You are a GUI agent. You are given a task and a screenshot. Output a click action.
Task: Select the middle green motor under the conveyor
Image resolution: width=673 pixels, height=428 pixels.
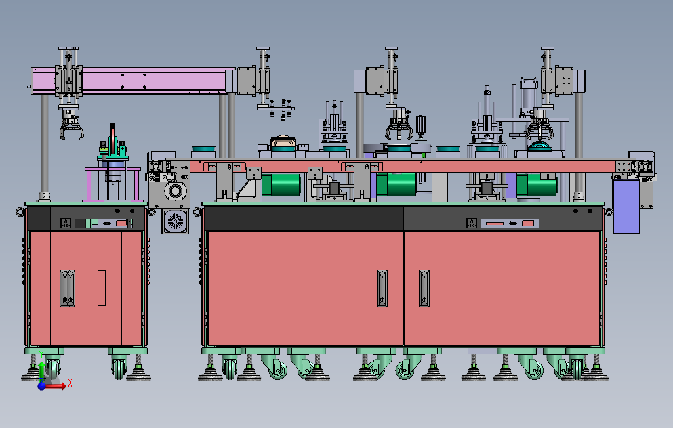pos(396,184)
